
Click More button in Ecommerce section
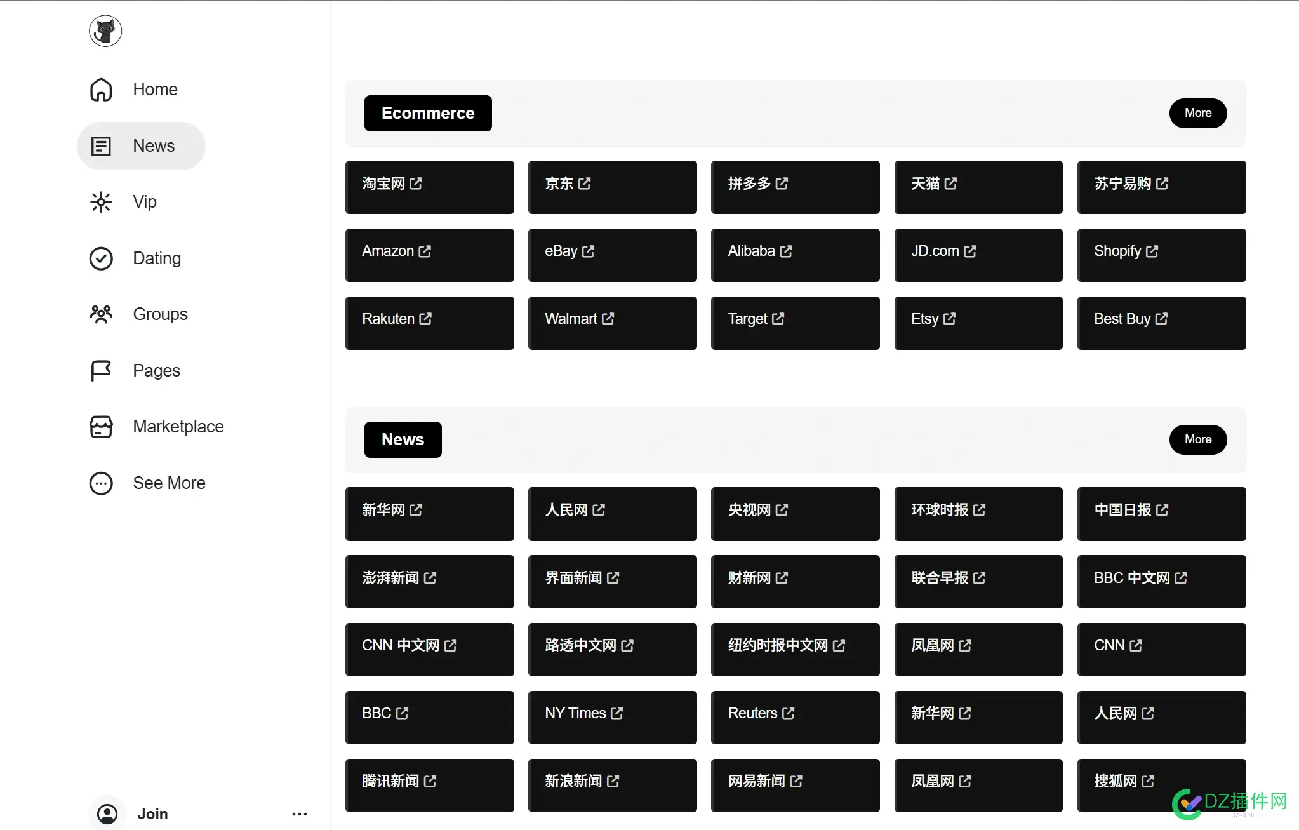1198,113
